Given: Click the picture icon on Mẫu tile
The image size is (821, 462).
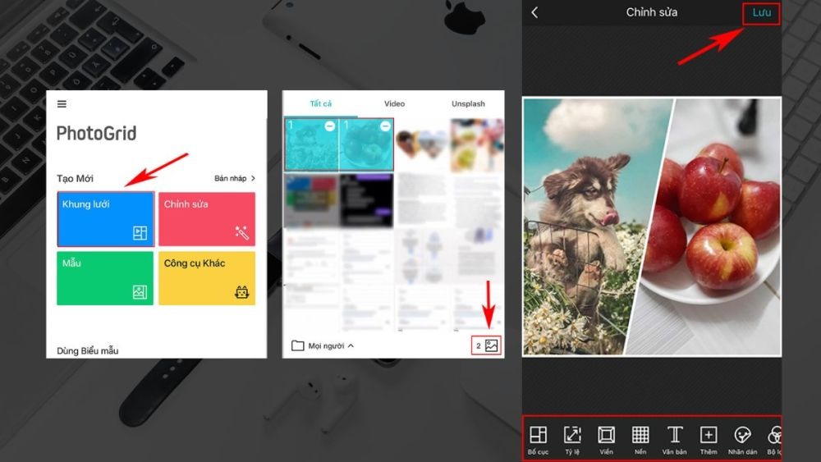Looking at the screenshot, I should 140,292.
